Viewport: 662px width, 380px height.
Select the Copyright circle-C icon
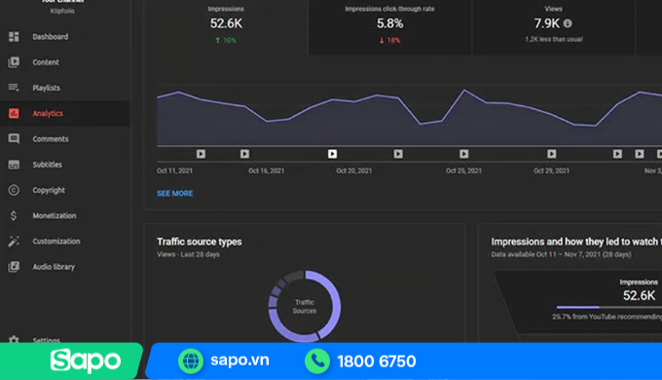coord(14,190)
